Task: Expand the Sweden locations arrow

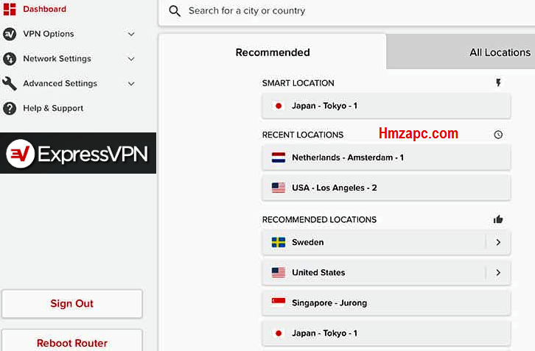Action: pyautogui.click(x=498, y=242)
